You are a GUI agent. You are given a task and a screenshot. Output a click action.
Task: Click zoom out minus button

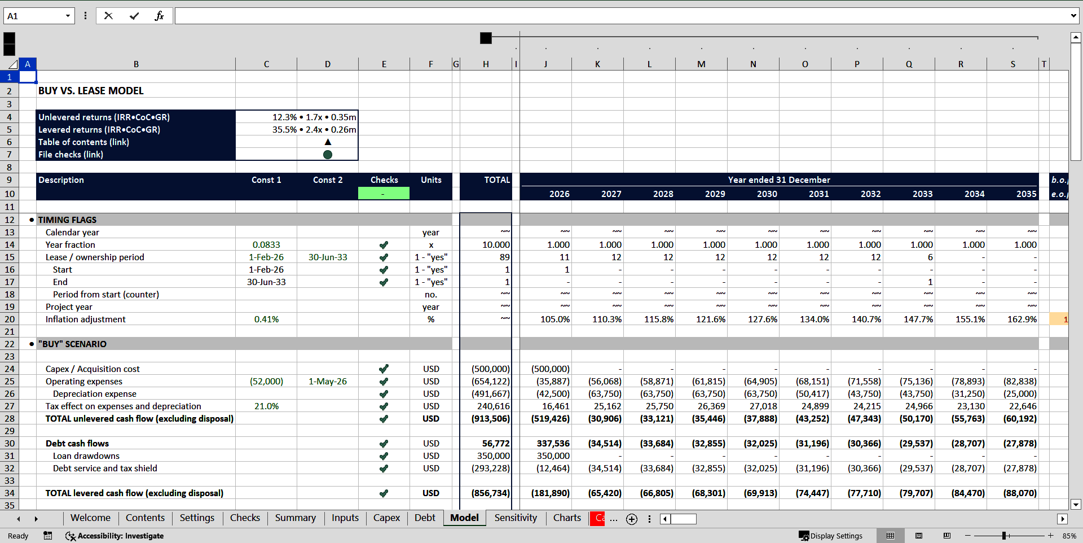968,536
